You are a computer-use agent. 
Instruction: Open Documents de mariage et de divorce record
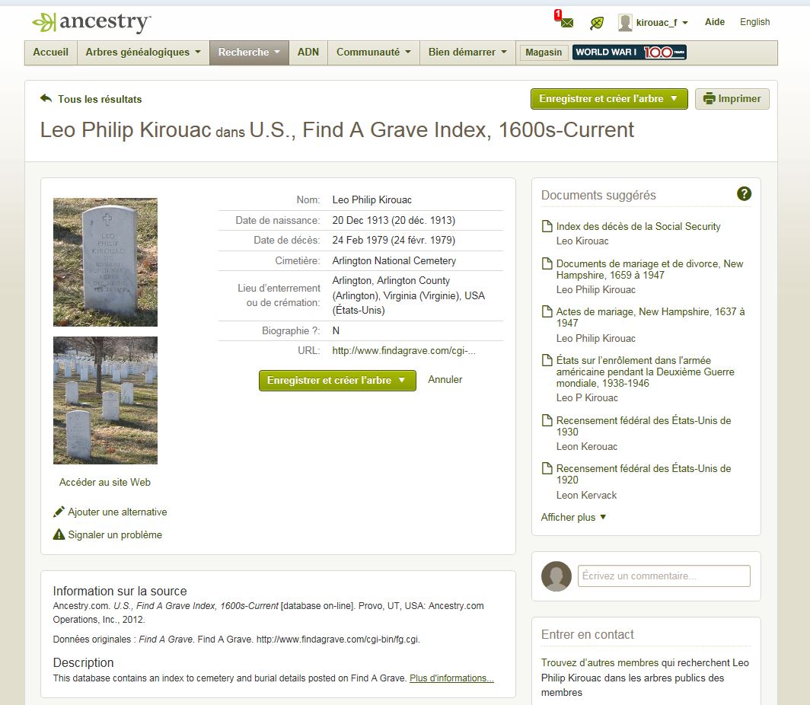coord(649,269)
